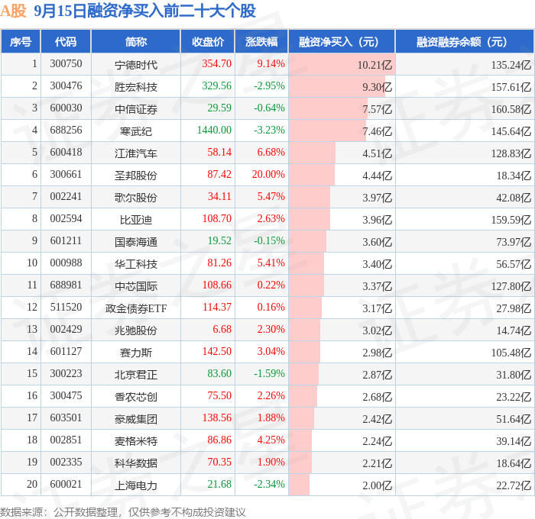This screenshot has width=535, height=519.
Task: Click the 6.68% change value
Action: 271,153
